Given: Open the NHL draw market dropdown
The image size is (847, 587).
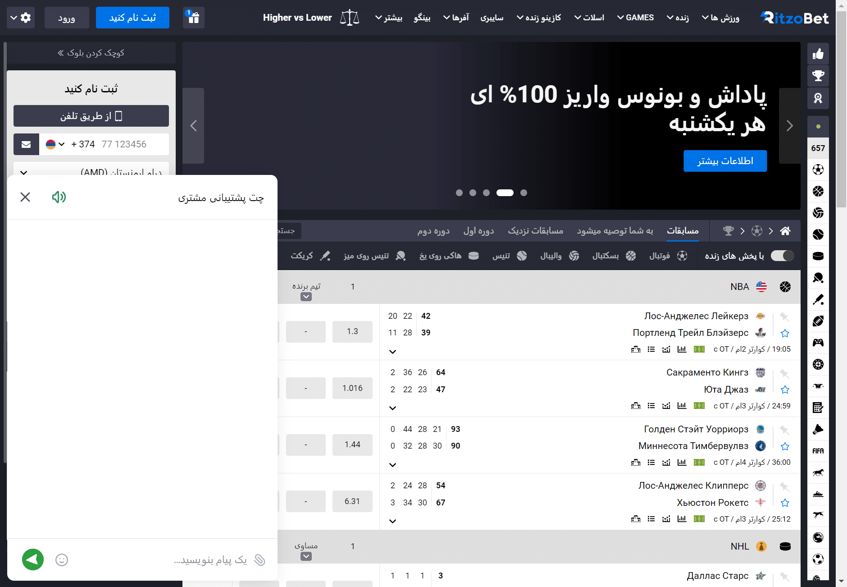Looking at the screenshot, I should tap(306, 556).
